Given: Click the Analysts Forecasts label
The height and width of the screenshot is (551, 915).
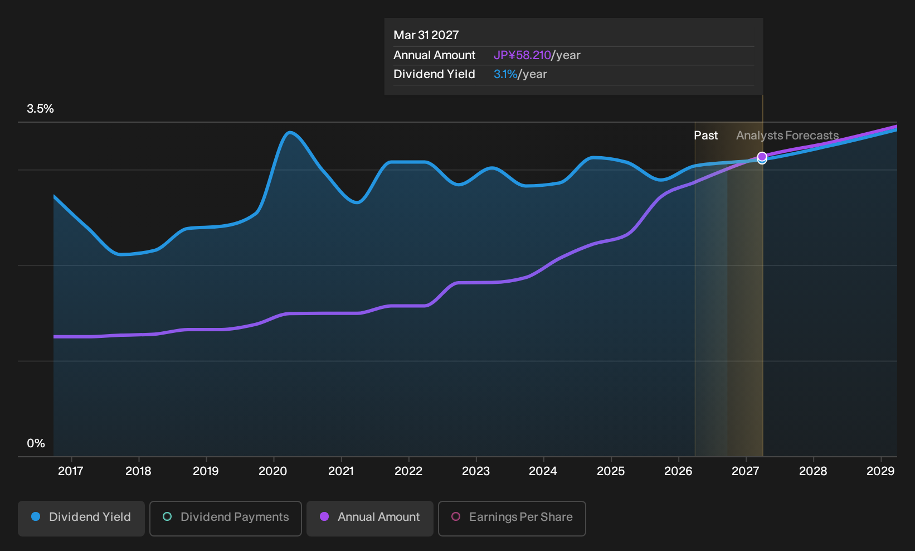Looking at the screenshot, I should point(787,136).
